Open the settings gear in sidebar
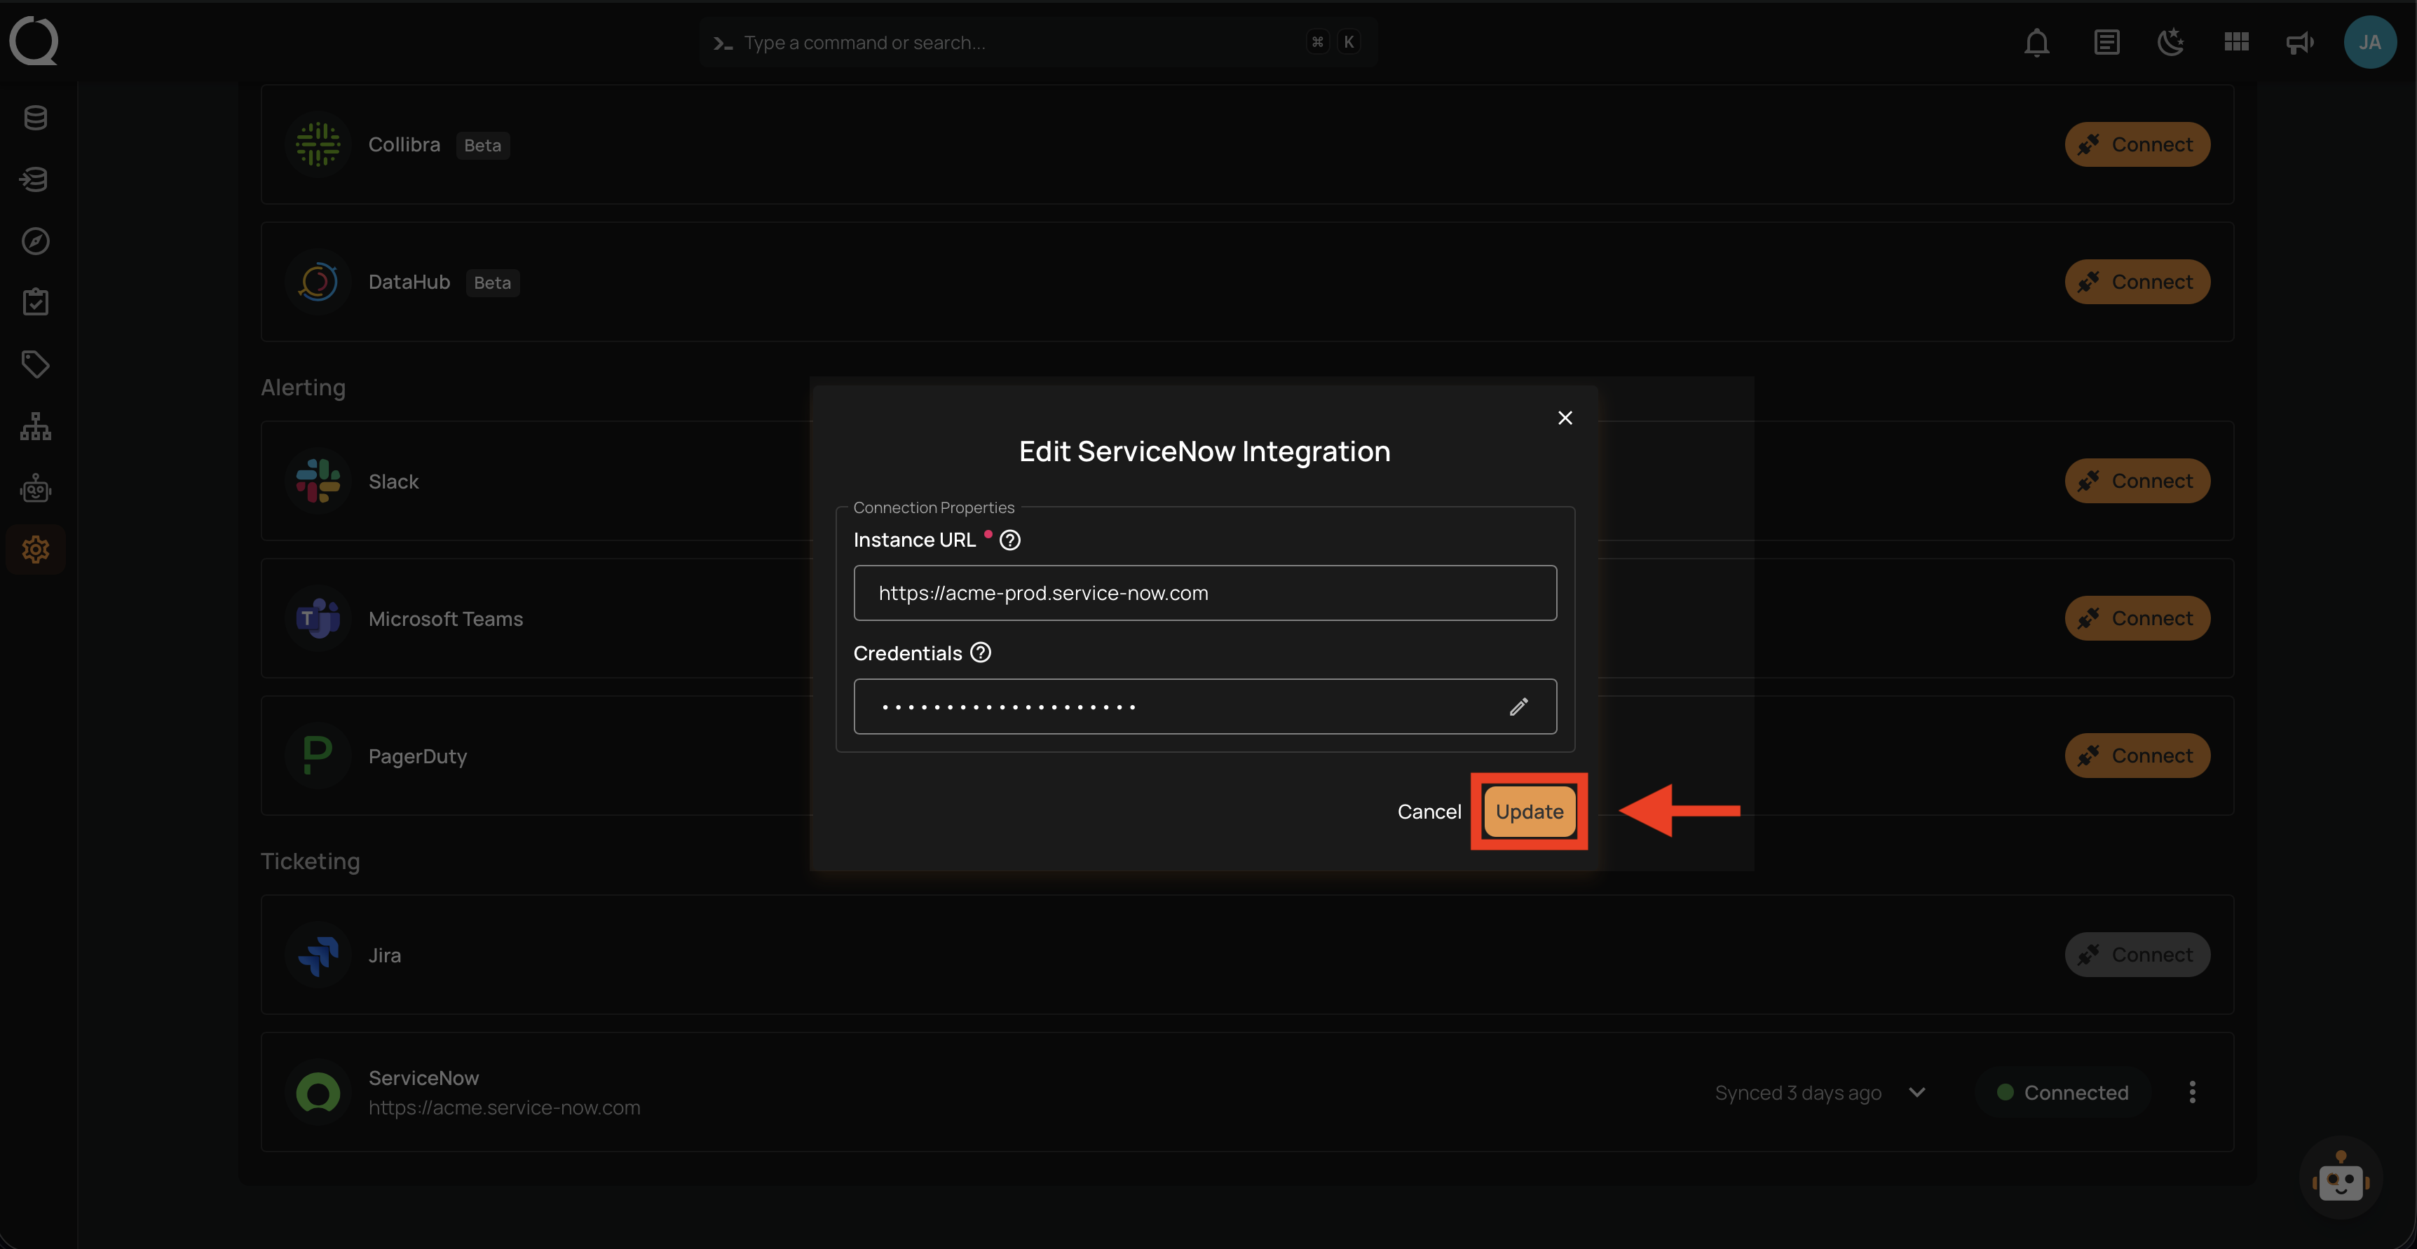The image size is (2417, 1249). [x=36, y=550]
